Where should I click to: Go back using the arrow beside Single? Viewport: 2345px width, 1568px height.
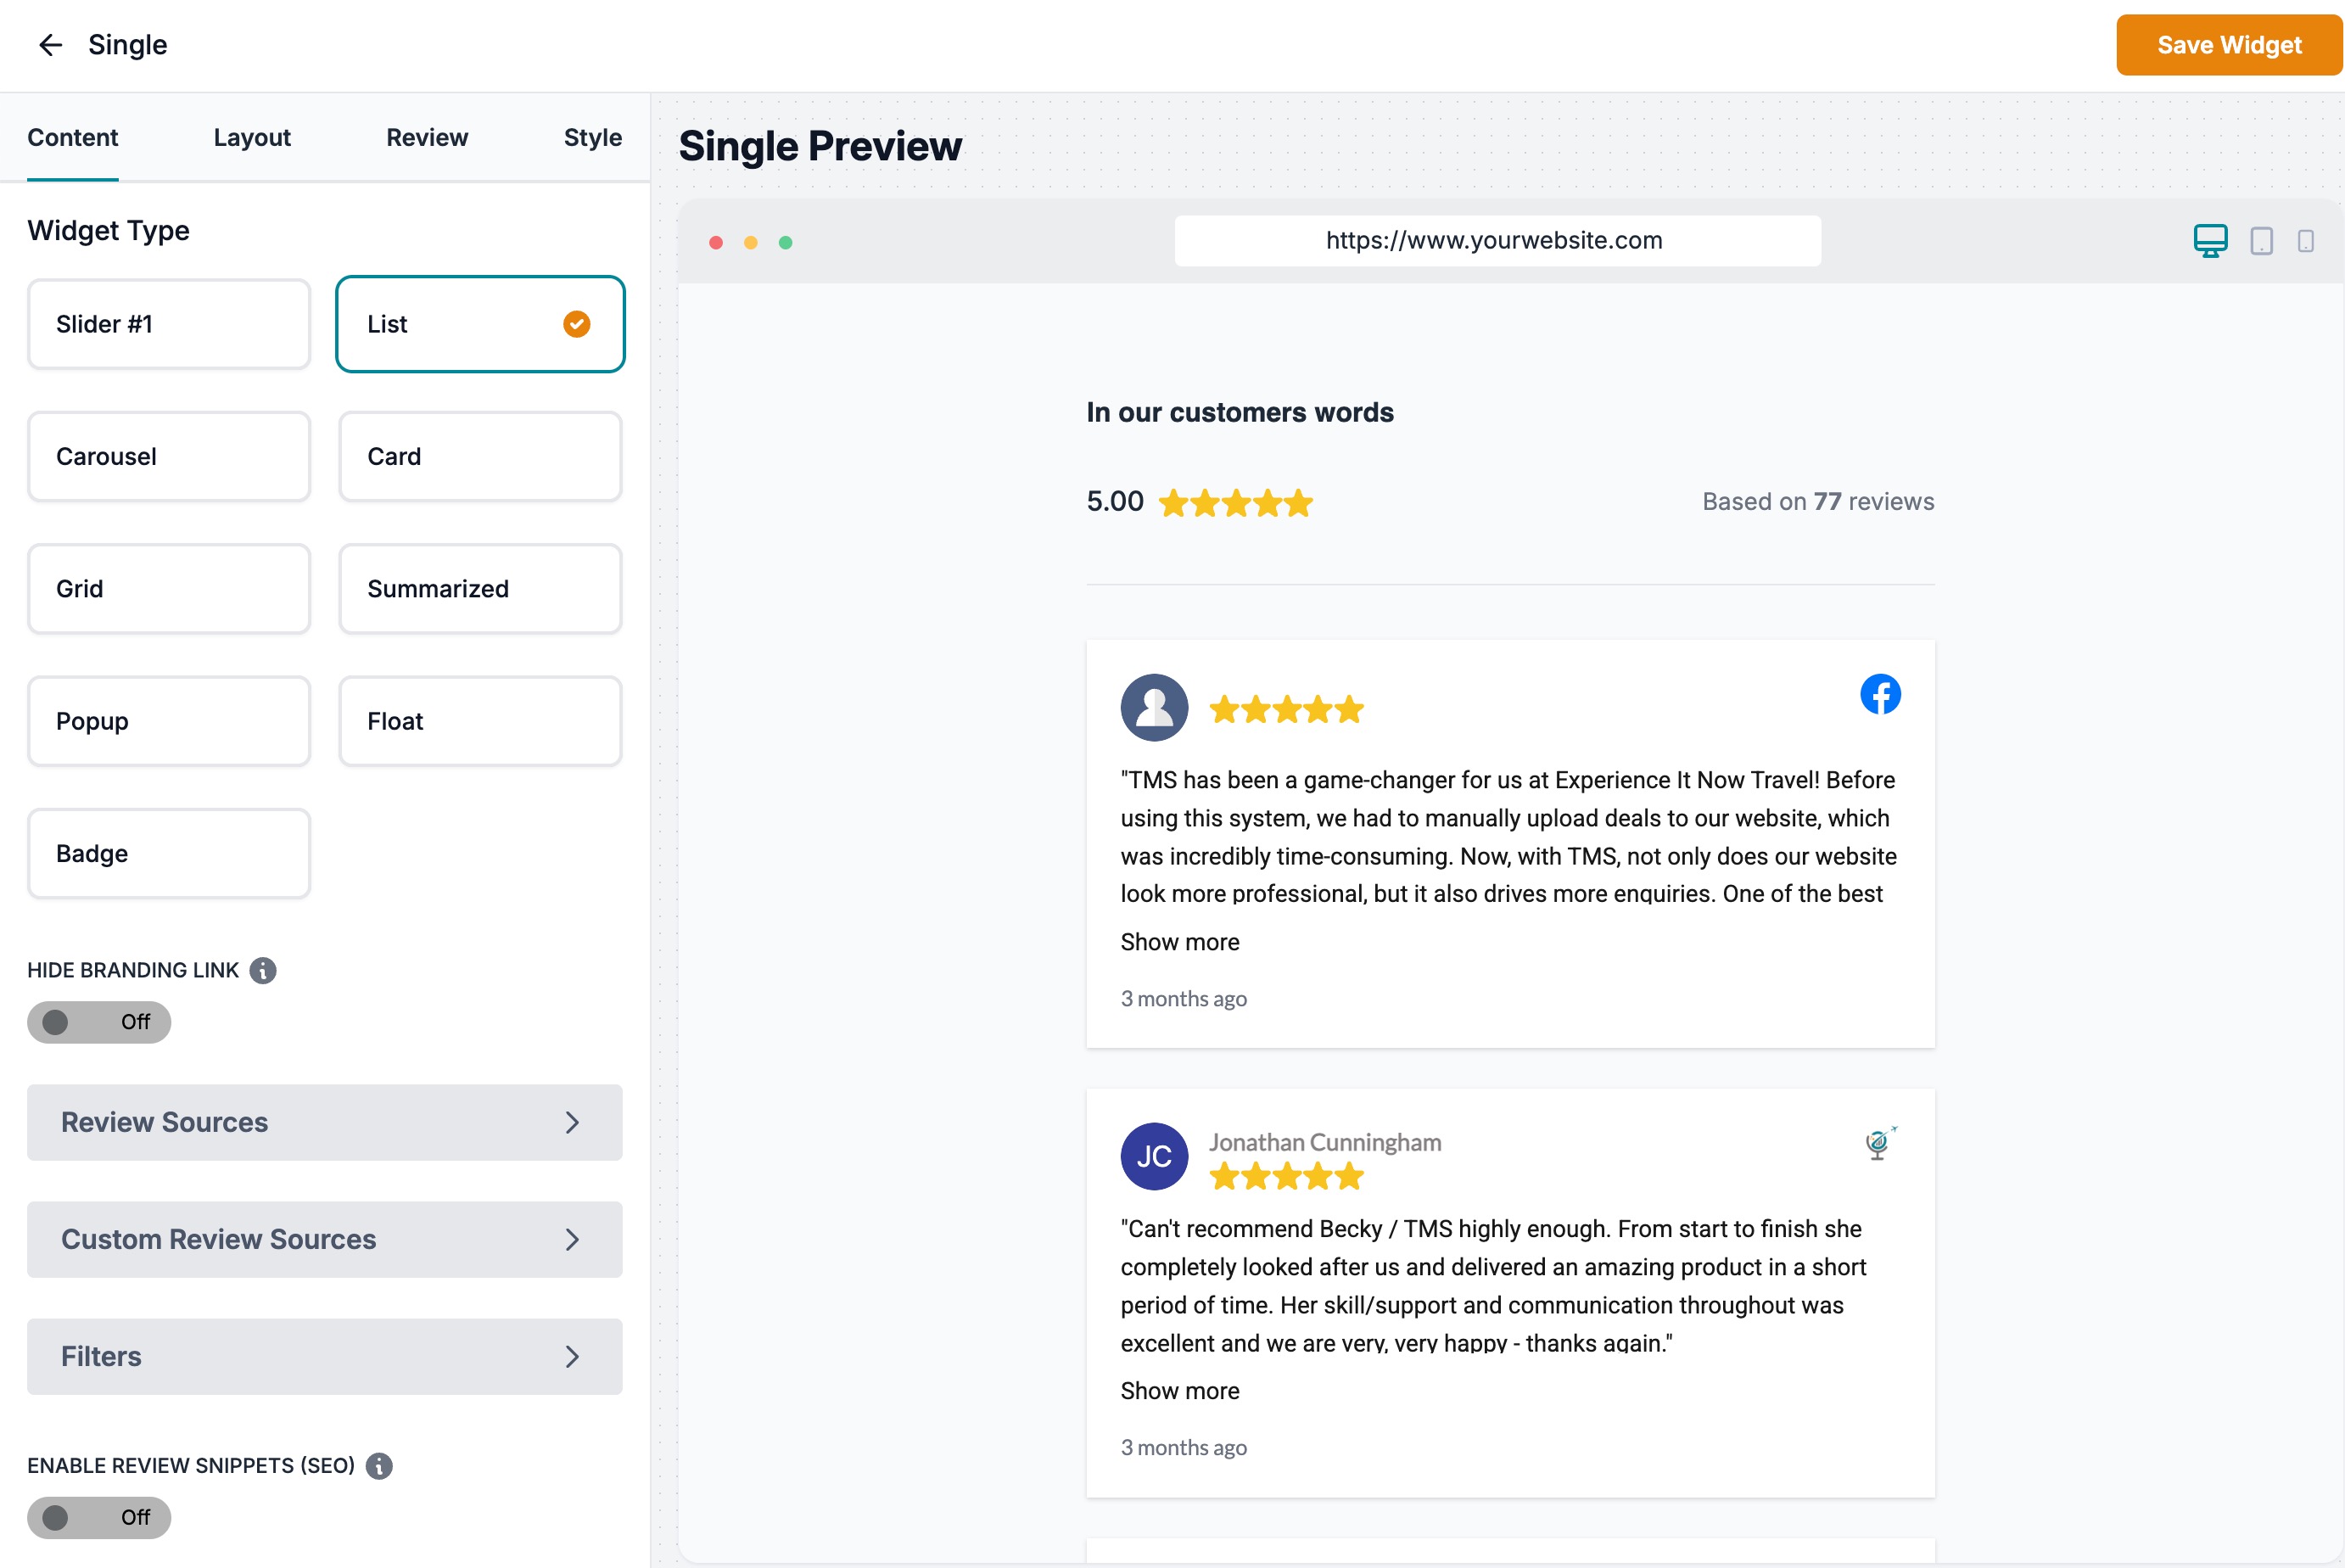point(50,45)
